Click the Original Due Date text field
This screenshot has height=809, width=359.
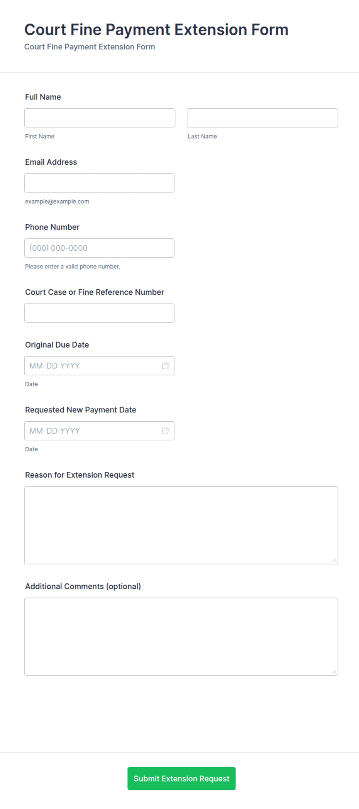point(93,366)
